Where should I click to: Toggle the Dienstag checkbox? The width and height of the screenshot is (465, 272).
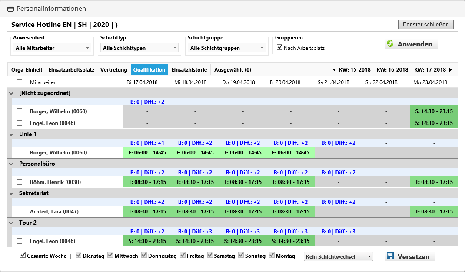coord(78,255)
